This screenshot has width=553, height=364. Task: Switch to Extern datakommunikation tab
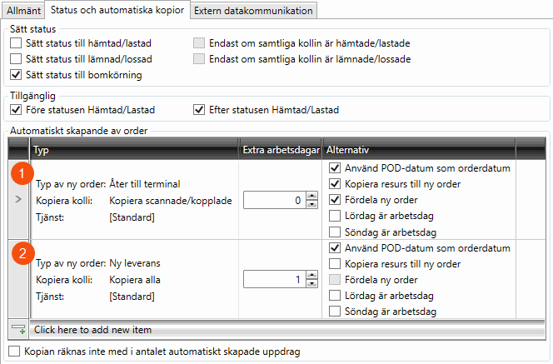click(x=253, y=11)
